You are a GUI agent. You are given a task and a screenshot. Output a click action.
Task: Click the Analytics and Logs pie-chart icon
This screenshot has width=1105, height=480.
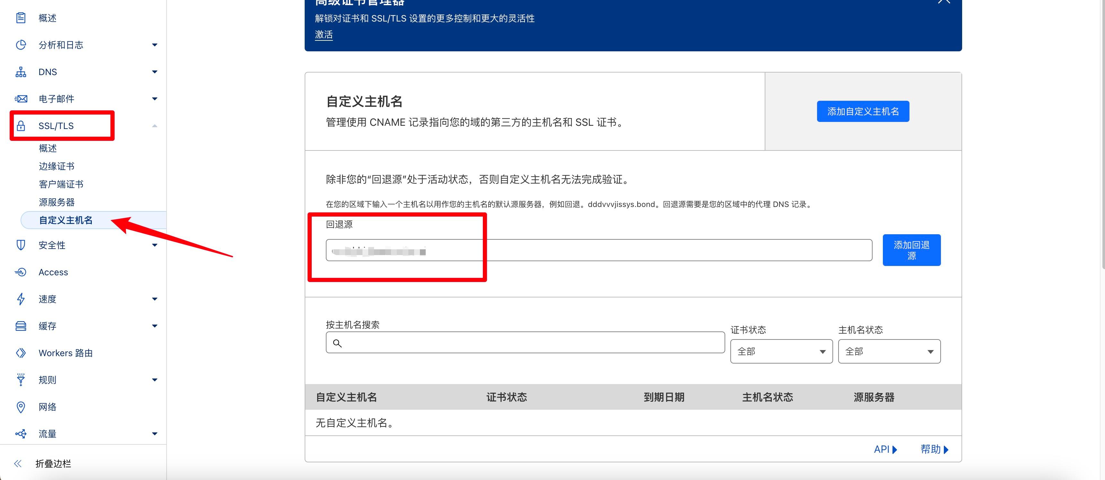click(x=21, y=45)
